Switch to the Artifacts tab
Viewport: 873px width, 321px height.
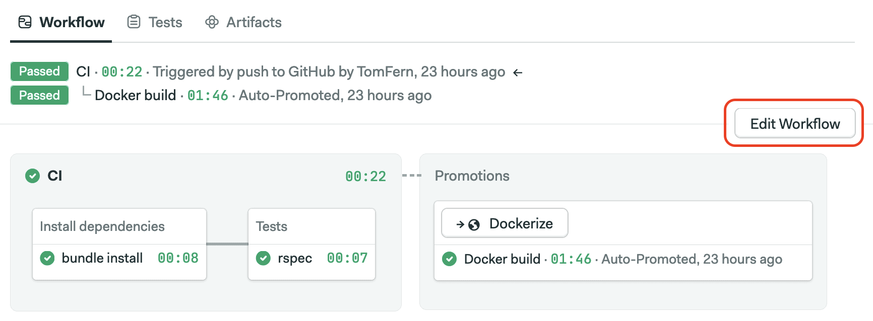click(254, 22)
